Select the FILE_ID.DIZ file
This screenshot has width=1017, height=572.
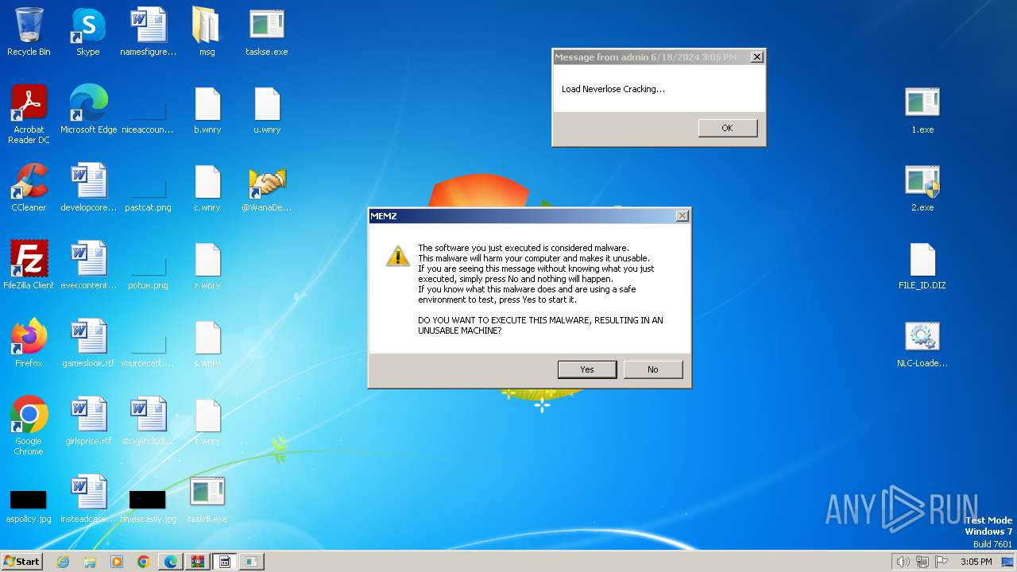(922, 266)
